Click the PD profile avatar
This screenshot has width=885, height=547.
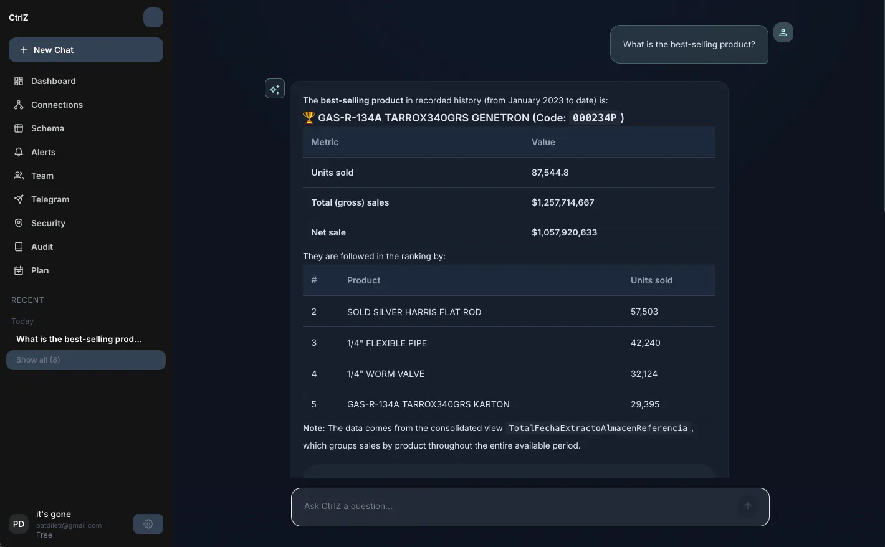(19, 524)
